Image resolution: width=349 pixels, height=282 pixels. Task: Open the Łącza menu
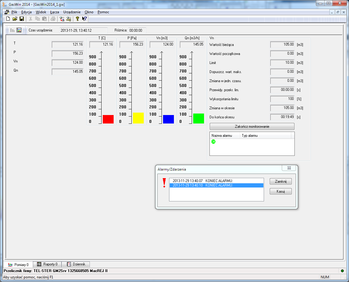[55, 12]
